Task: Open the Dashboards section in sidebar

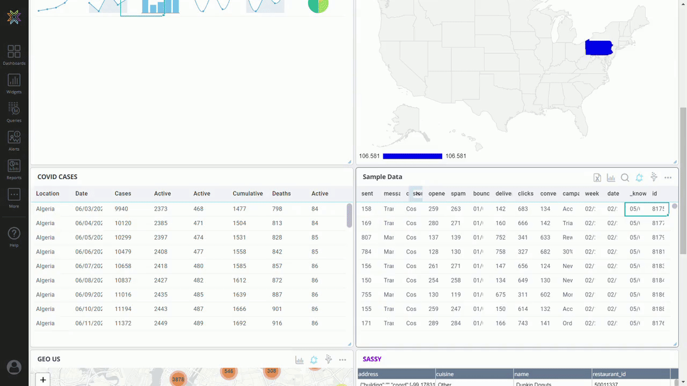Action: click(14, 55)
